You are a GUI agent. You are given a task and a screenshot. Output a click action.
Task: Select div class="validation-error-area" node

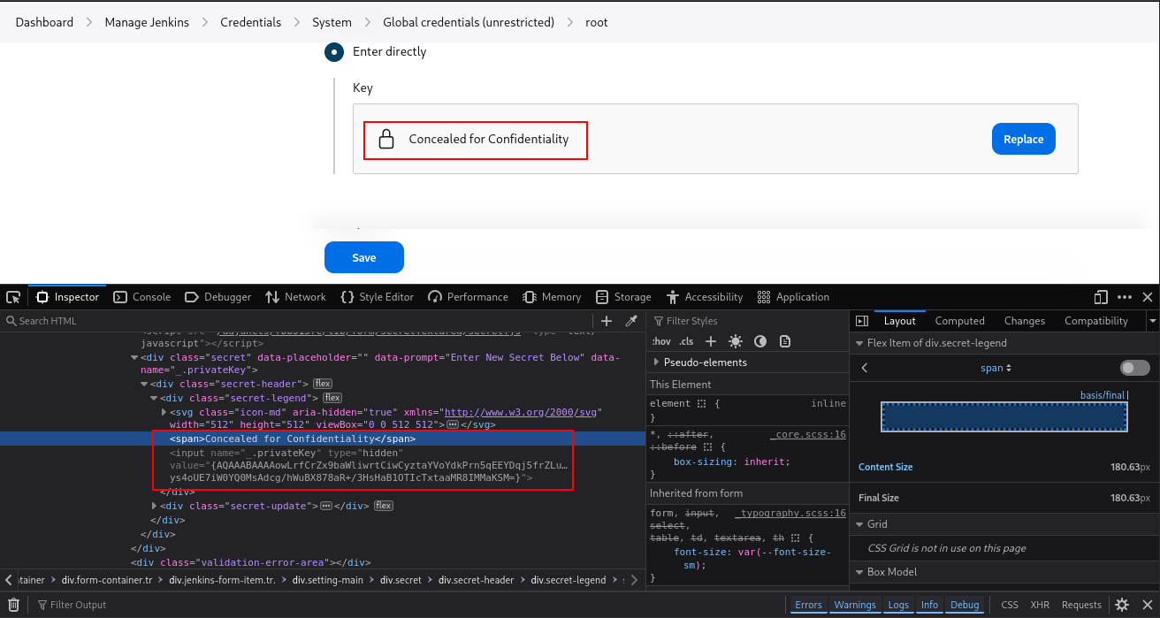[x=250, y=561]
